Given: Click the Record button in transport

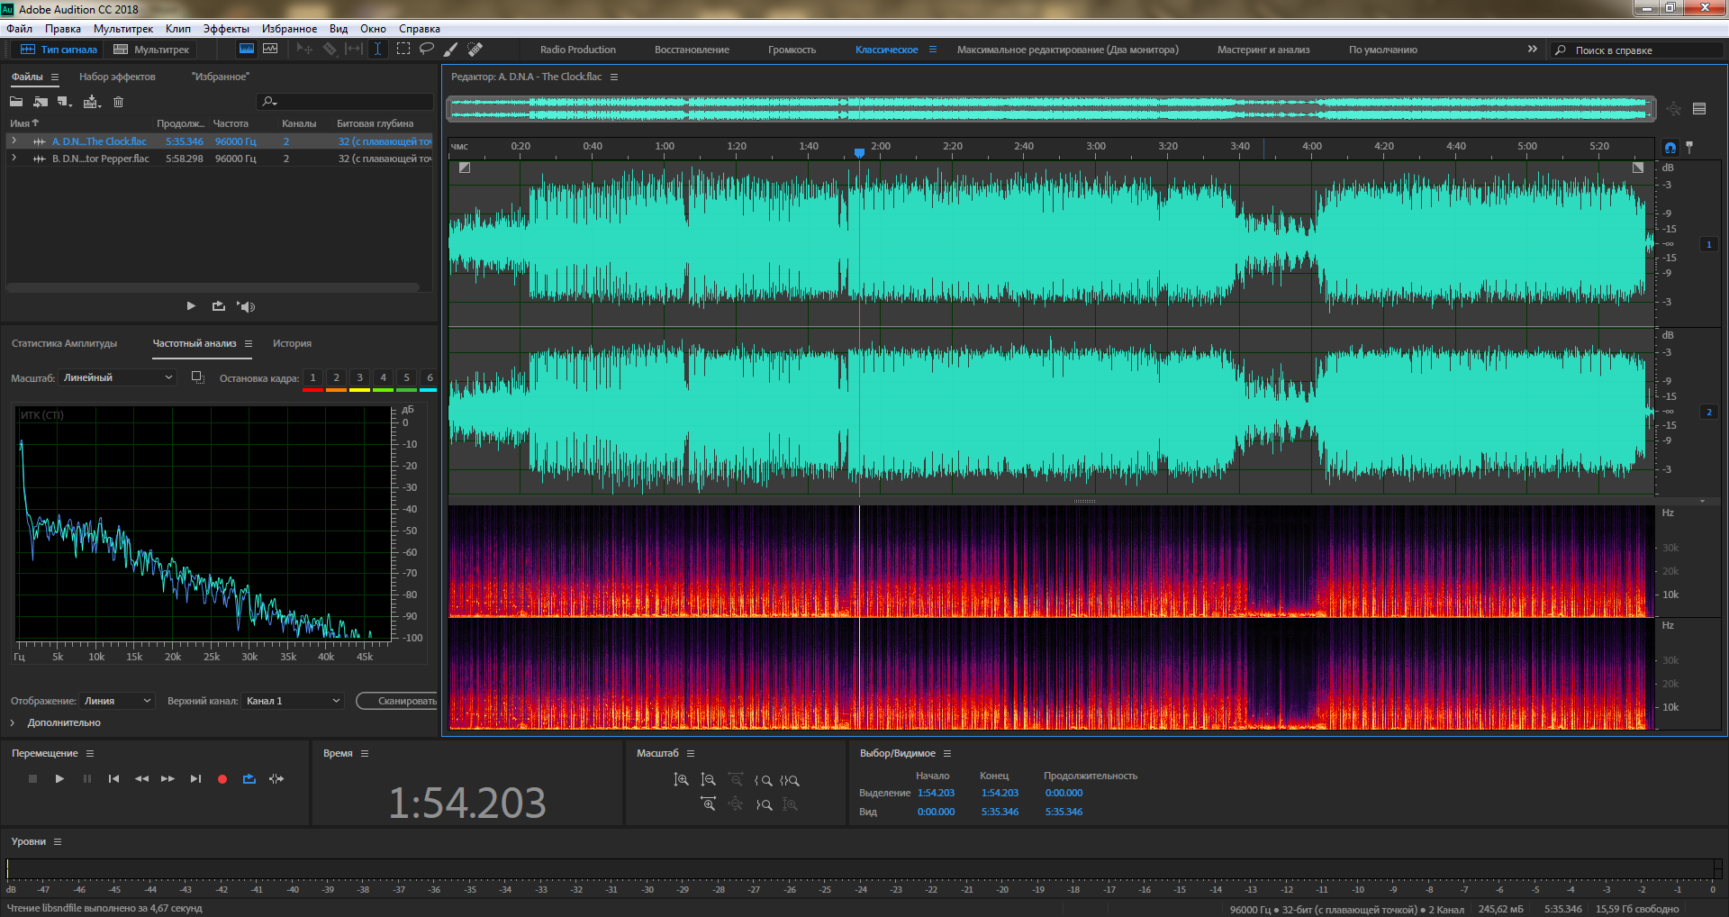Looking at the screenshot, I should point(222,779).
